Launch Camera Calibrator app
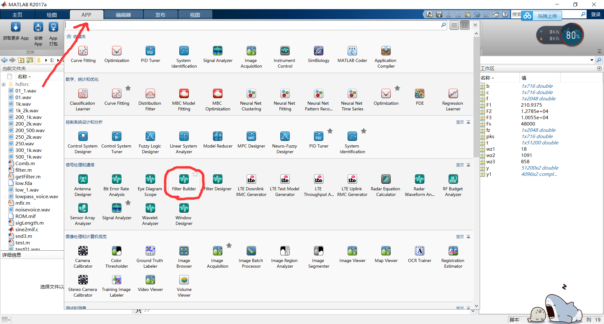604x324 pixels. click(83, 257)
